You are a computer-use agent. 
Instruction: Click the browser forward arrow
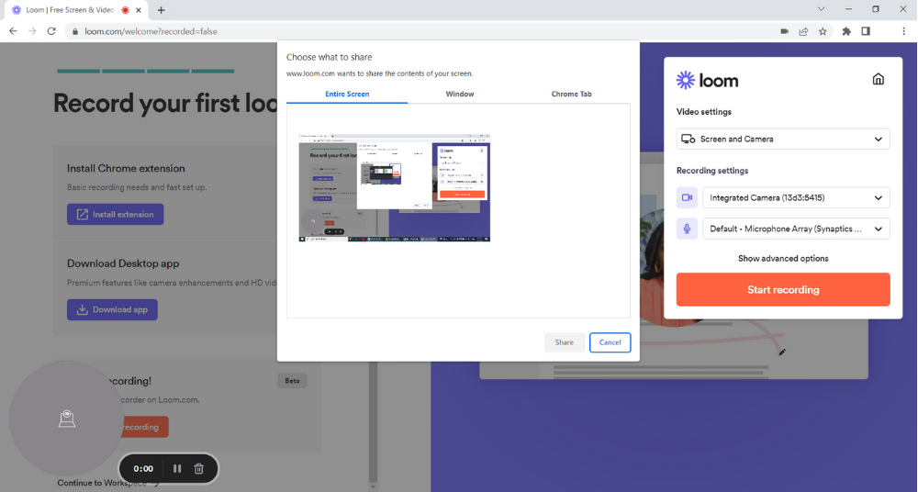pyautogui.click(x=32, y=31)
